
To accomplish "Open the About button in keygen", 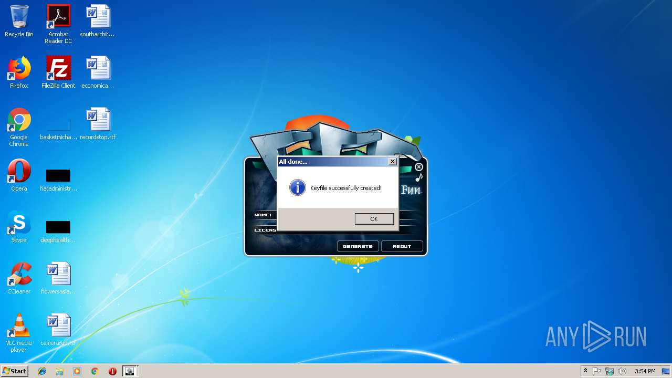I will [x=402, y=246].
